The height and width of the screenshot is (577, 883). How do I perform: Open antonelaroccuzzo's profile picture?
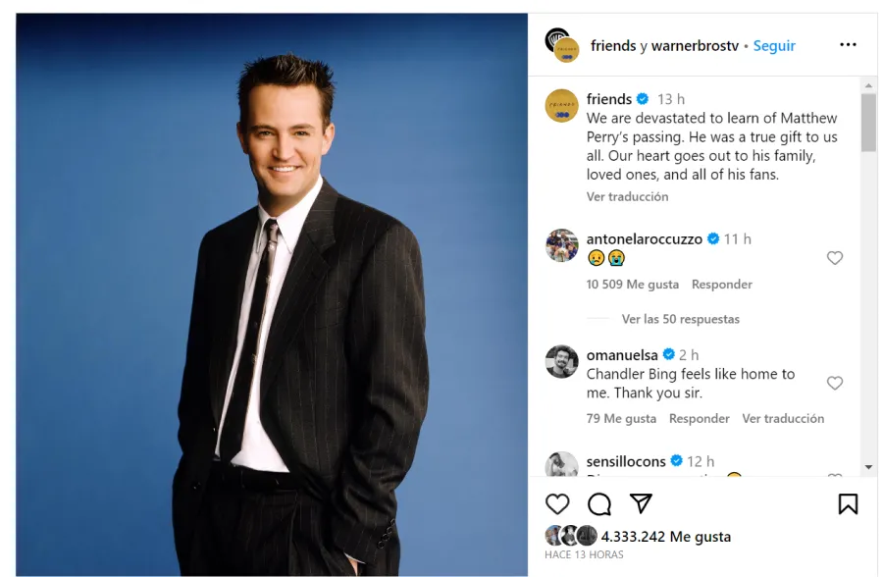[x=562, y=246]
